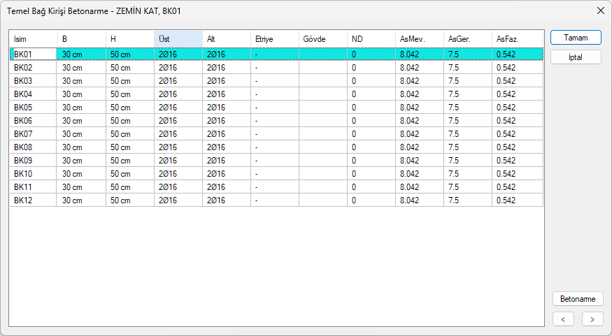Image resolution: width=612 pixels, height=336 pixels.
Task: Click the Etriye column header
Action: pos(275,39)
